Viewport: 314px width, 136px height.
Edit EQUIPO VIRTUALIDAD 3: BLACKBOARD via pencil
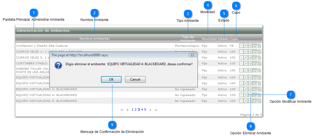(x=246, y=89)
